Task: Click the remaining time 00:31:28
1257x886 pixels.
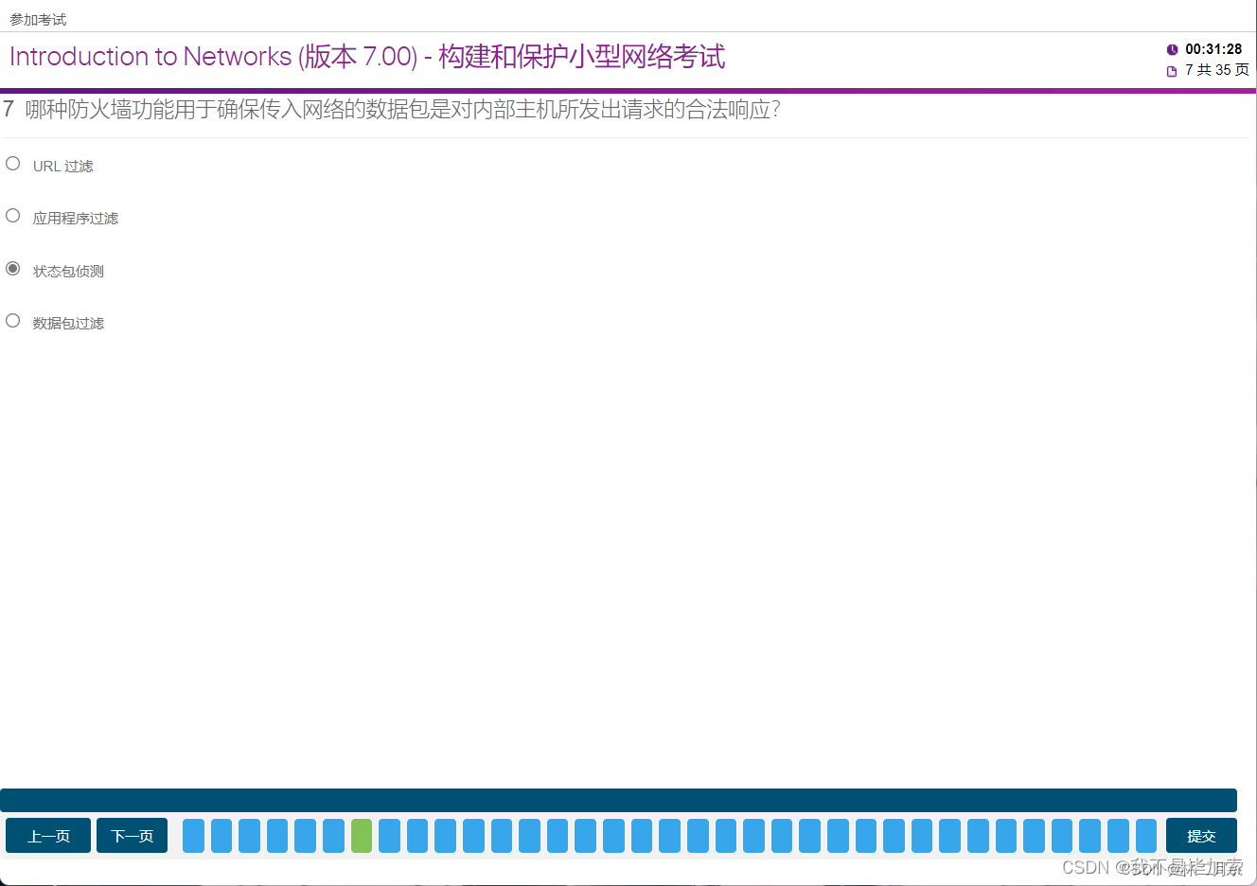Action: [x=1213, y=49]
